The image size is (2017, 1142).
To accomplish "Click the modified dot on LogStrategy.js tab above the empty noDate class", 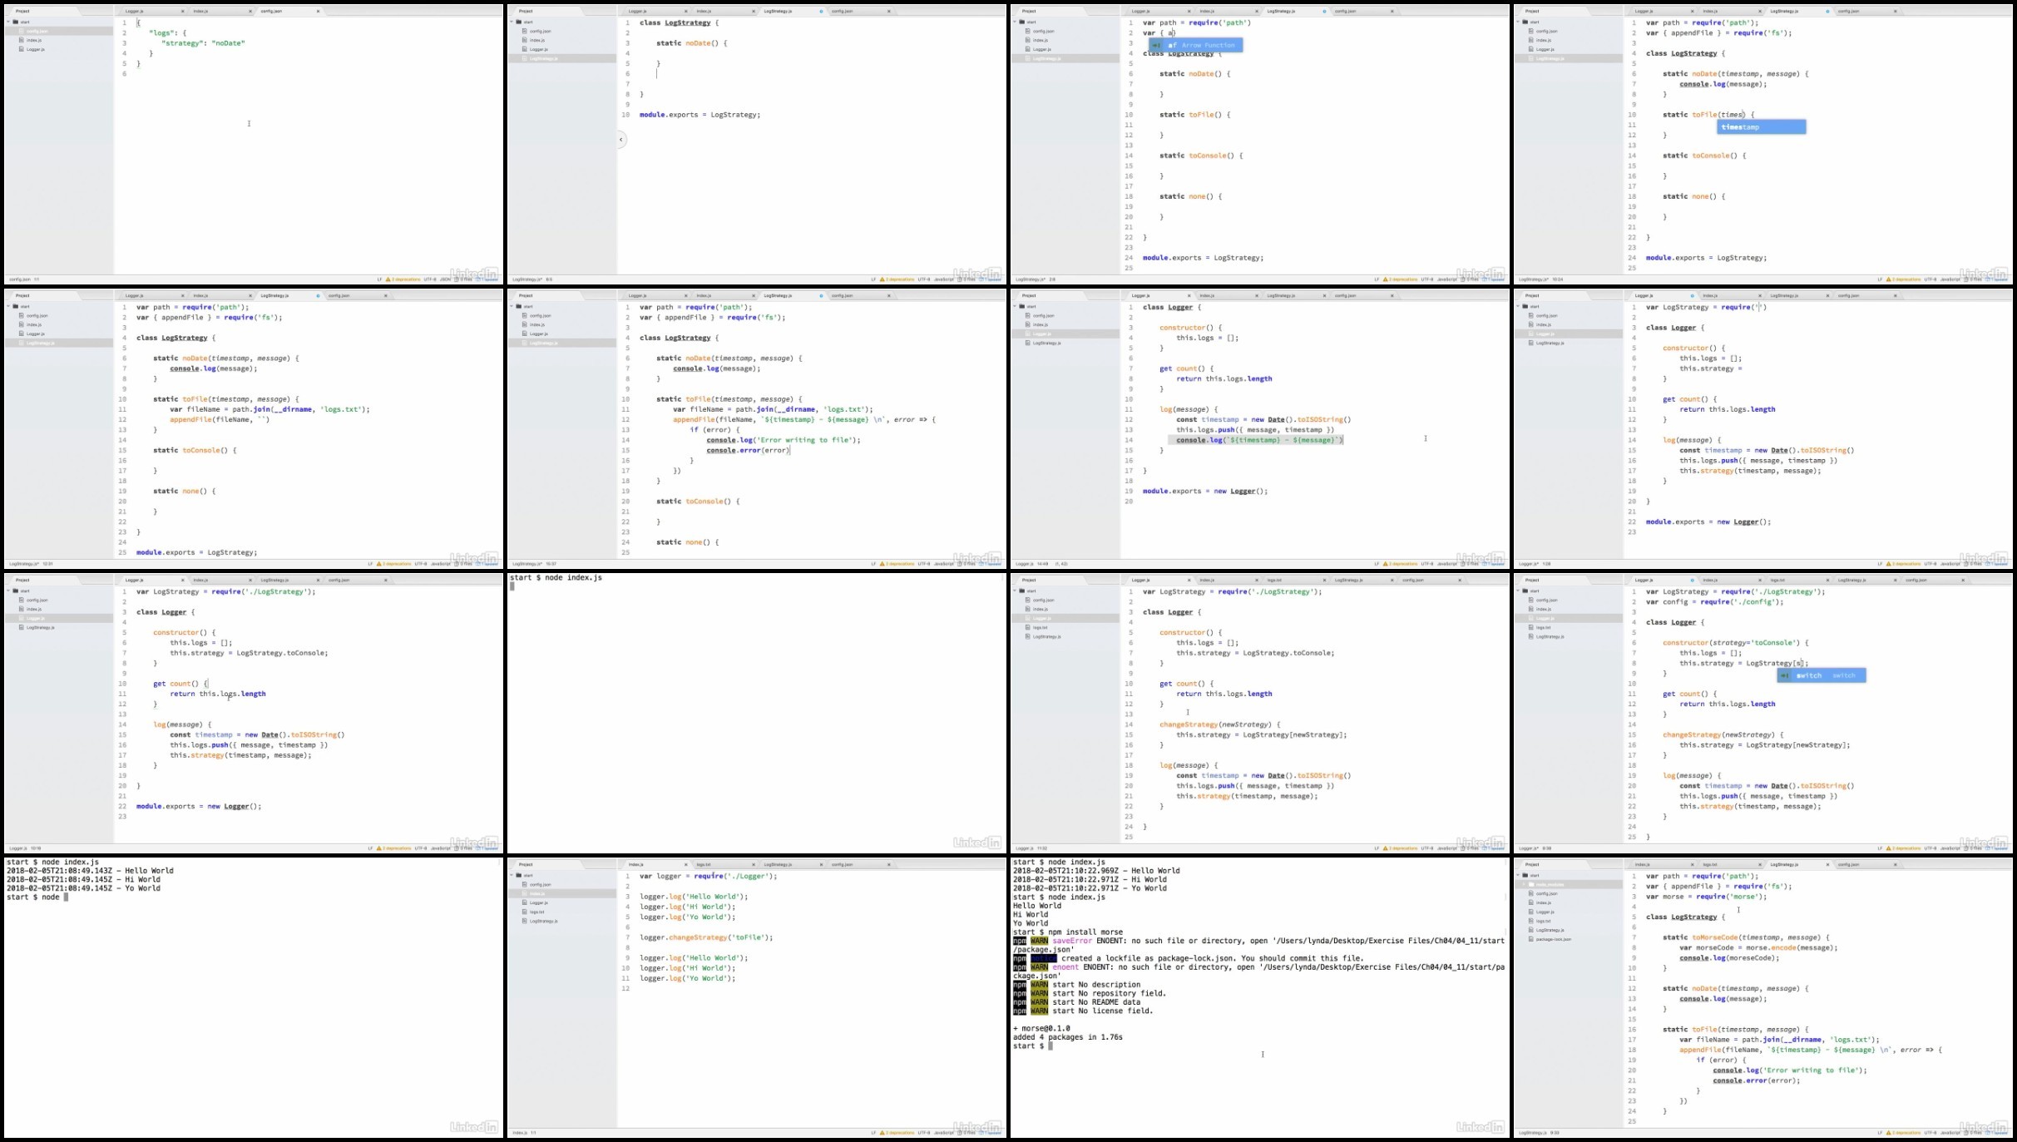I will [x=821, y=12].
